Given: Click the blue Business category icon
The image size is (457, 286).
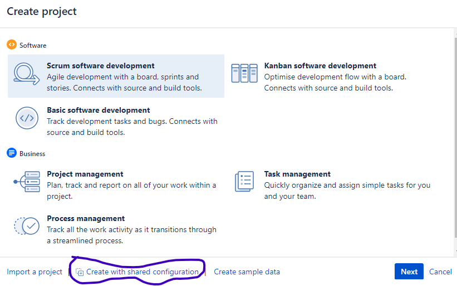Looking at the screenshot, I should 12,153.
